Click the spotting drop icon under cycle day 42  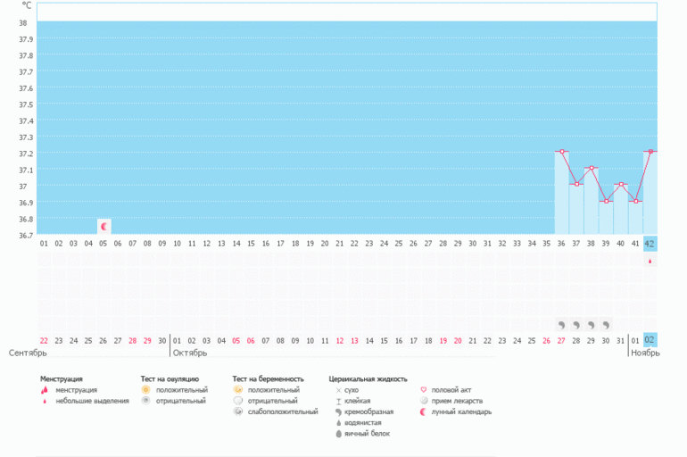pyautogui.click(x=650, y=262)
